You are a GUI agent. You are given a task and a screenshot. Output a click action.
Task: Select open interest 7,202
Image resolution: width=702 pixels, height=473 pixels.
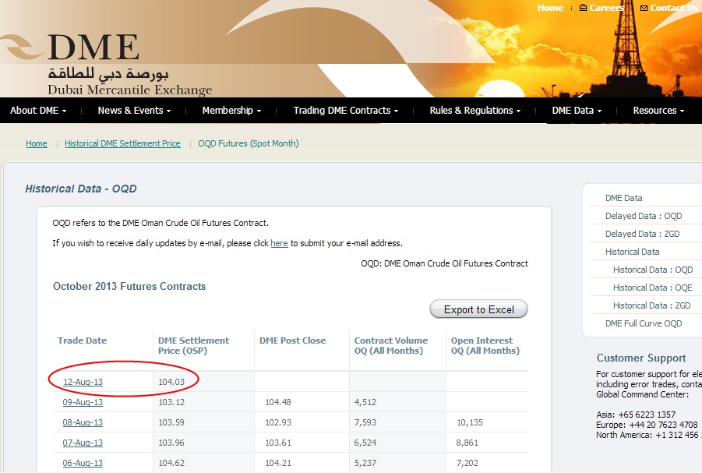tap(467, 463)
